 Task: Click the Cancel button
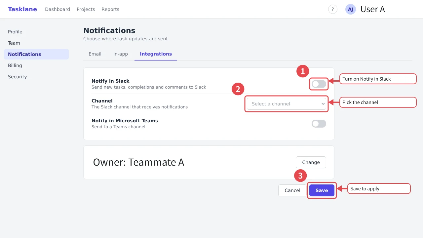pos(292,190)
